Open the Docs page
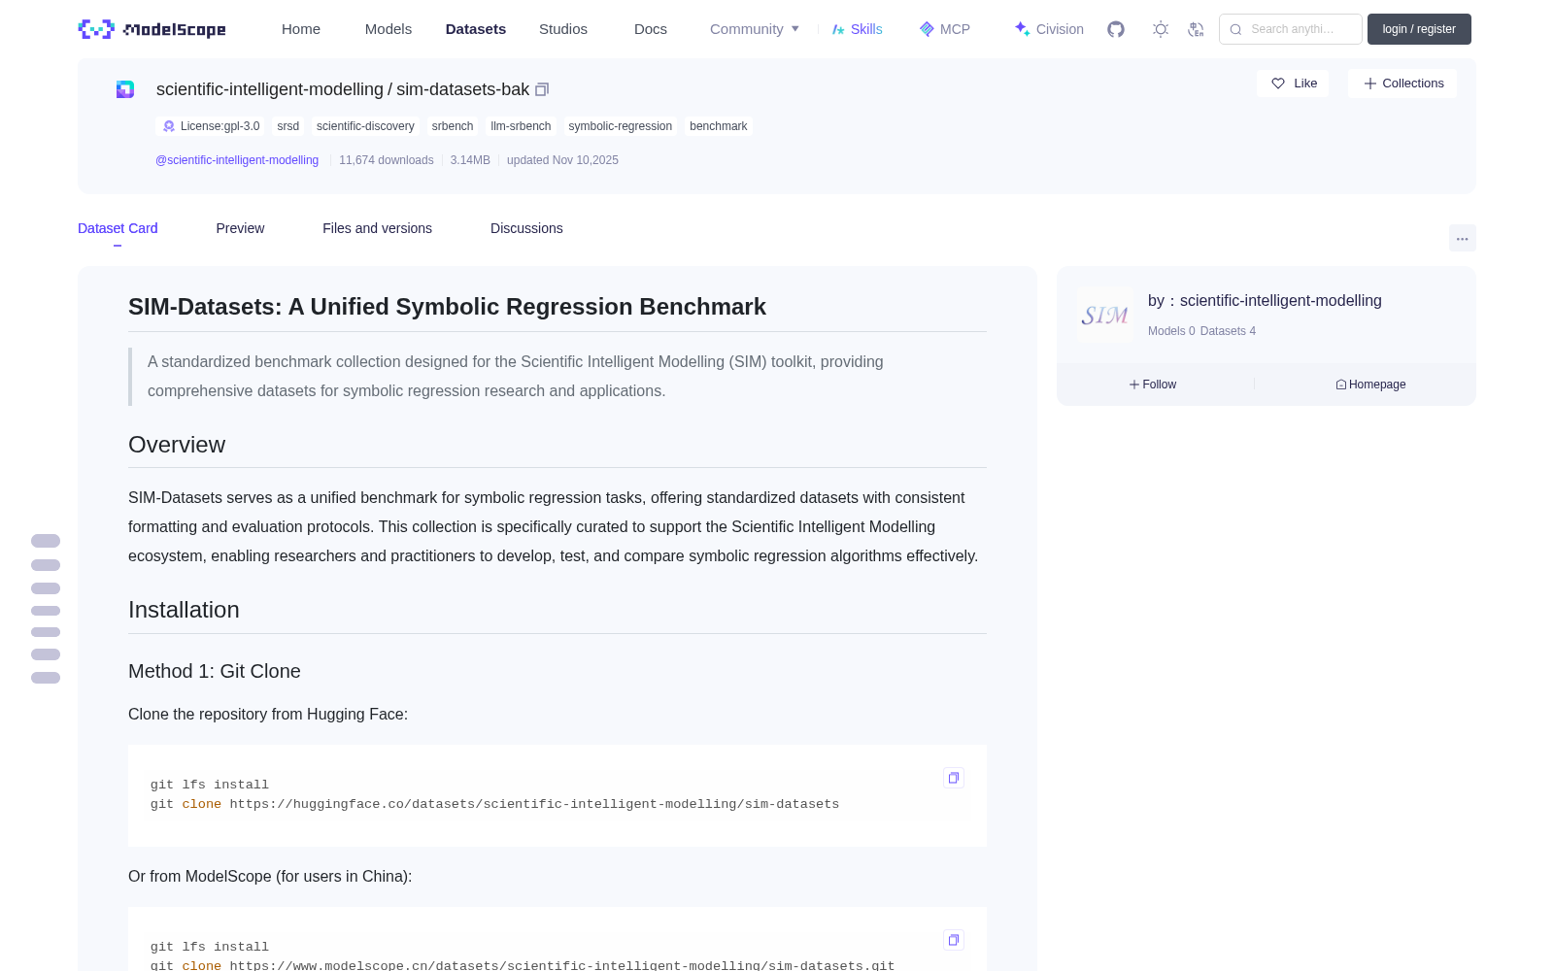Viewport: 1554px width, 971px height. tap(651, 29)
